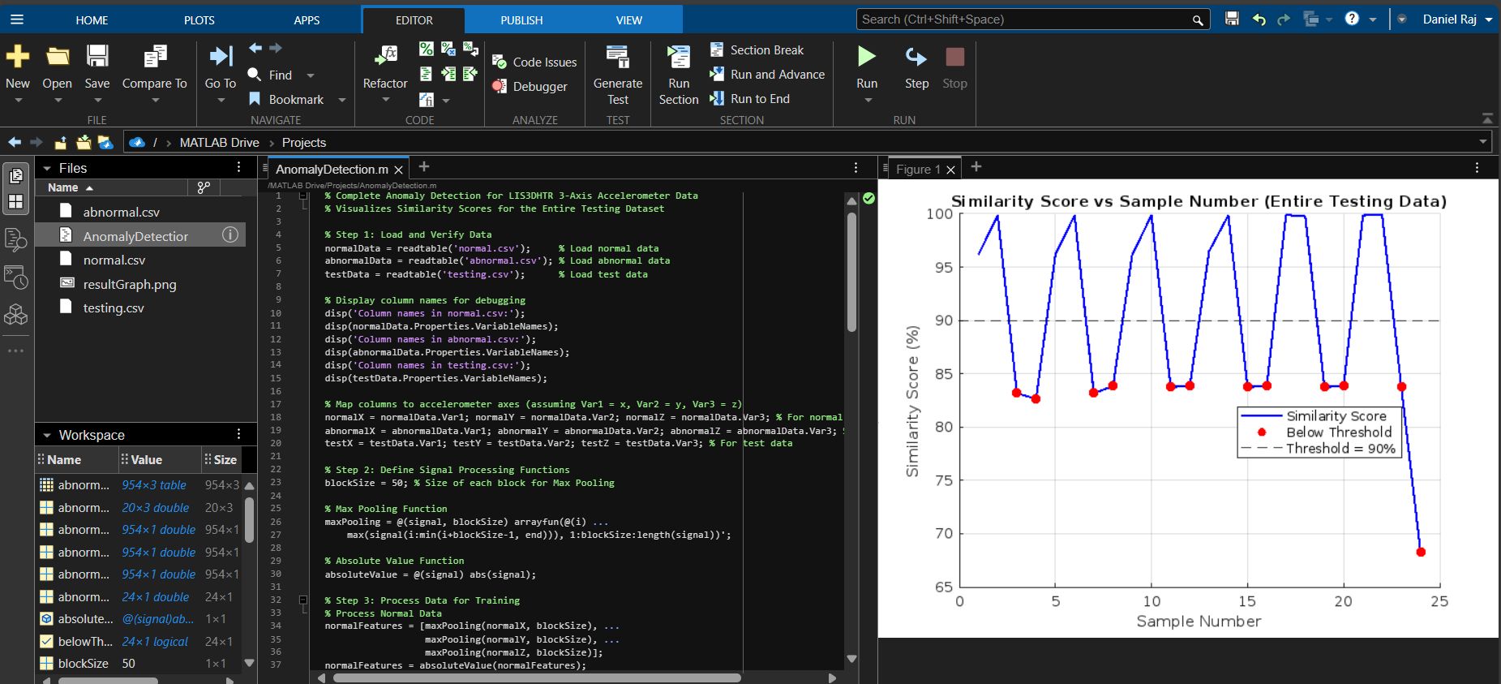Screen dimensions: 1501x684
Task: Open the Run dropdown arrow
Action: [868, 101]
